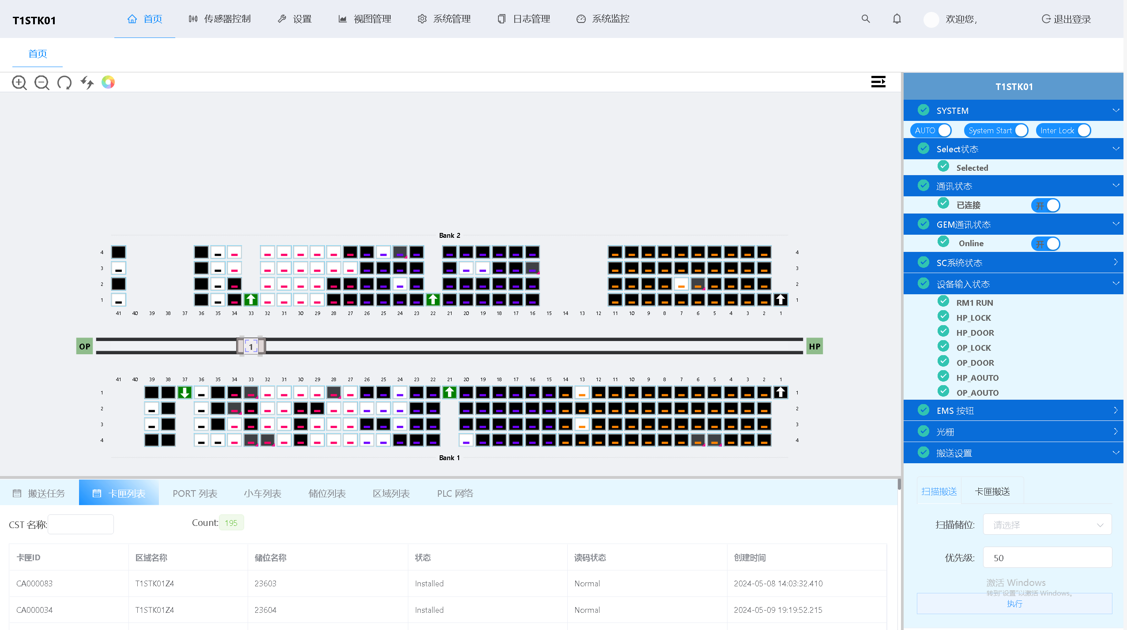Click the search magnifier in header
The height and width of the screenshot is (630, 1127).
[866, 19]
